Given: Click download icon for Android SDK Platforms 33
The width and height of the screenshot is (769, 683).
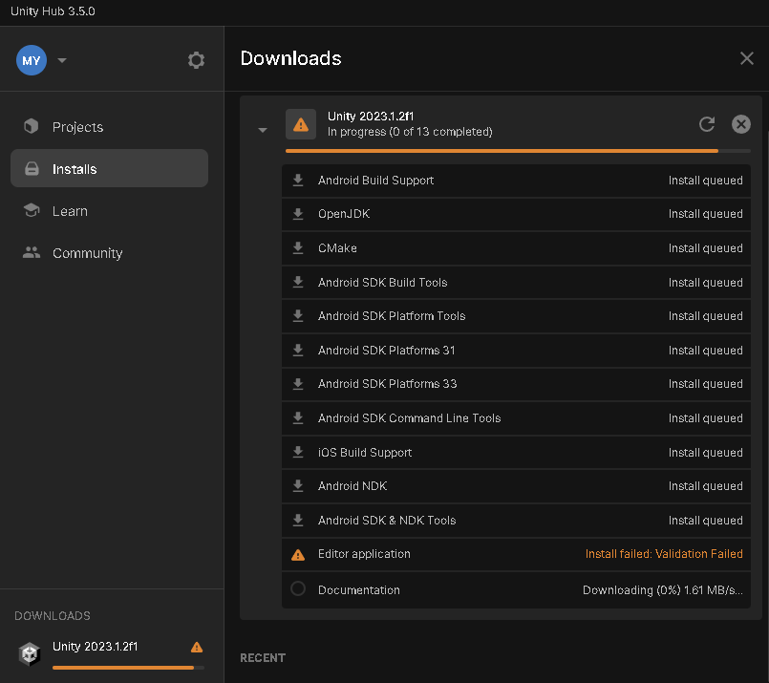Looking at the screenshot, I should (x=298, y=384).
